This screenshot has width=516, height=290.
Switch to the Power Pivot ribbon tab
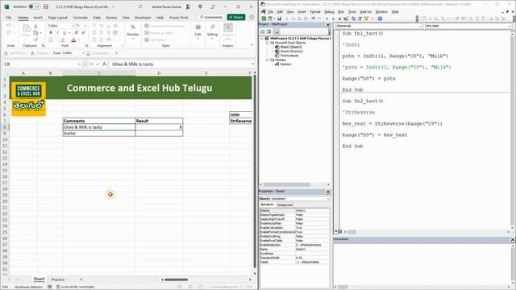pos(179,18)
